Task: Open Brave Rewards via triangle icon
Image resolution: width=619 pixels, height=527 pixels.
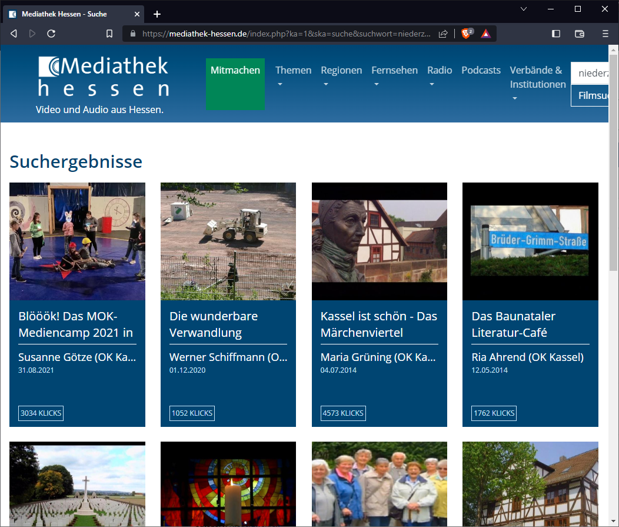Action: [x=485, y=34]
